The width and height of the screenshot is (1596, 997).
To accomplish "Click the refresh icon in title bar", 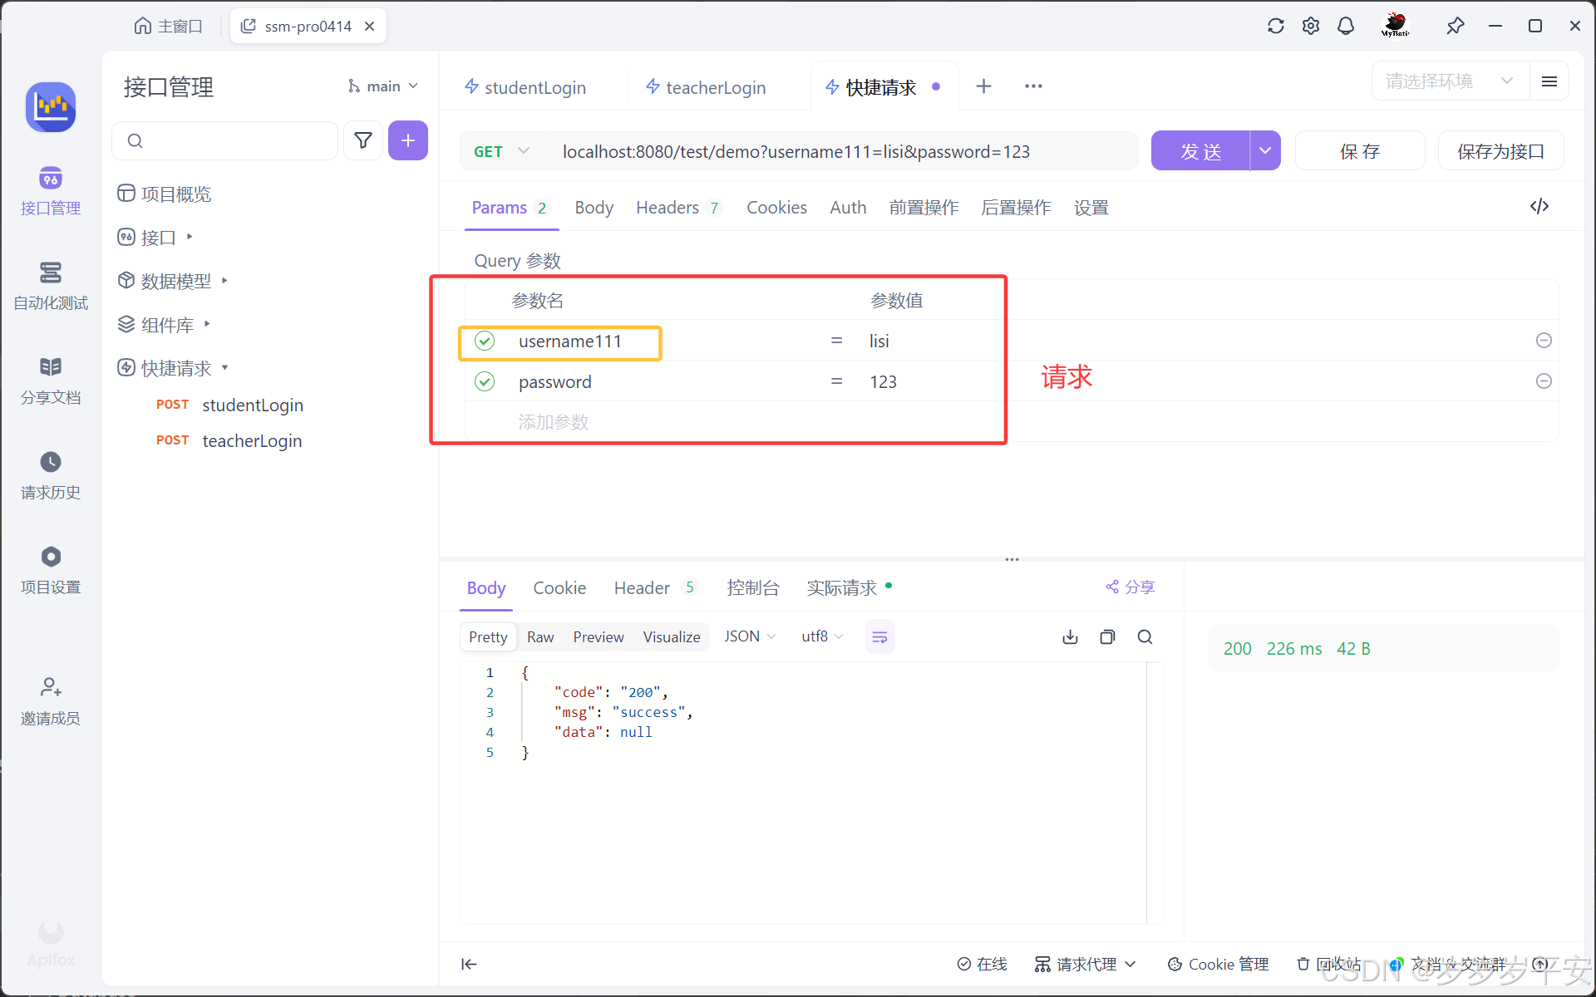I will [1275, 26].
